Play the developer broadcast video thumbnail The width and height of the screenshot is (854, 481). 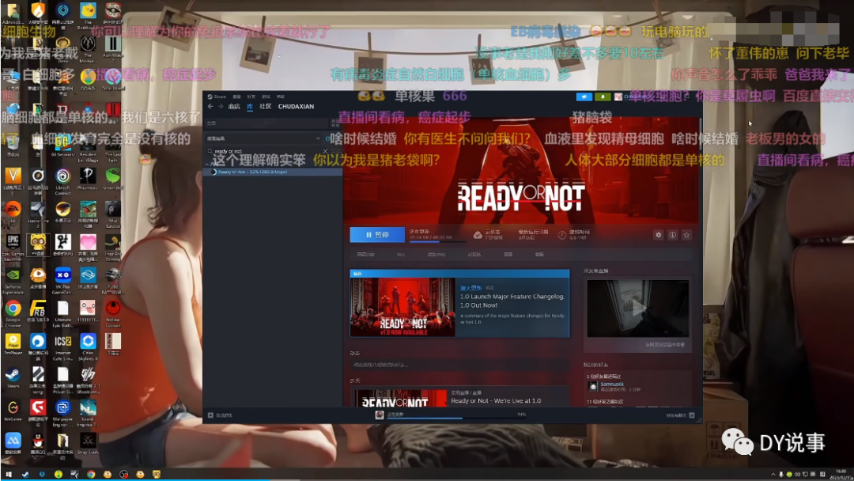(638, 309)
